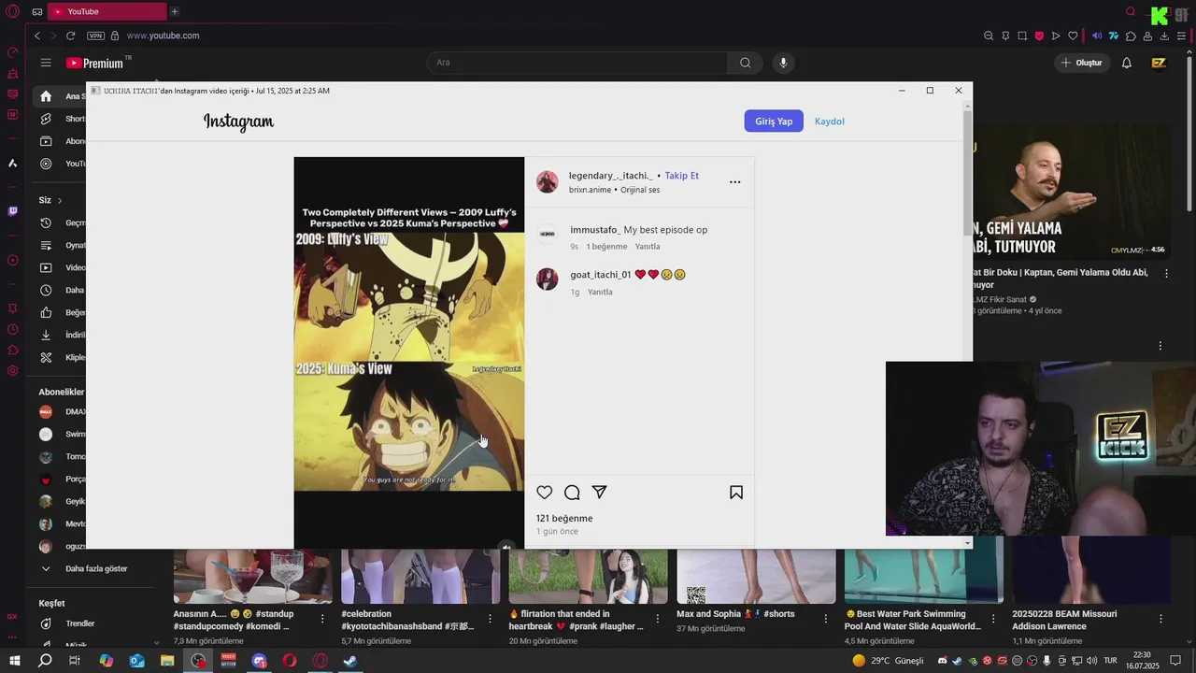The width and height of the screenshot is (1196, 673).
Task: Open the YouTube hamburger guide menu
Action: pos(46,63)
